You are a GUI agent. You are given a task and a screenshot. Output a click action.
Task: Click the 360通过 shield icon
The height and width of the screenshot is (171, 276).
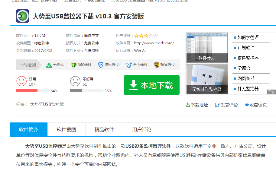coord(73,65)
